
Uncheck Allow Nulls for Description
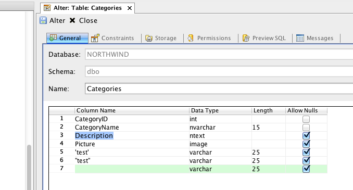(306, 135)
